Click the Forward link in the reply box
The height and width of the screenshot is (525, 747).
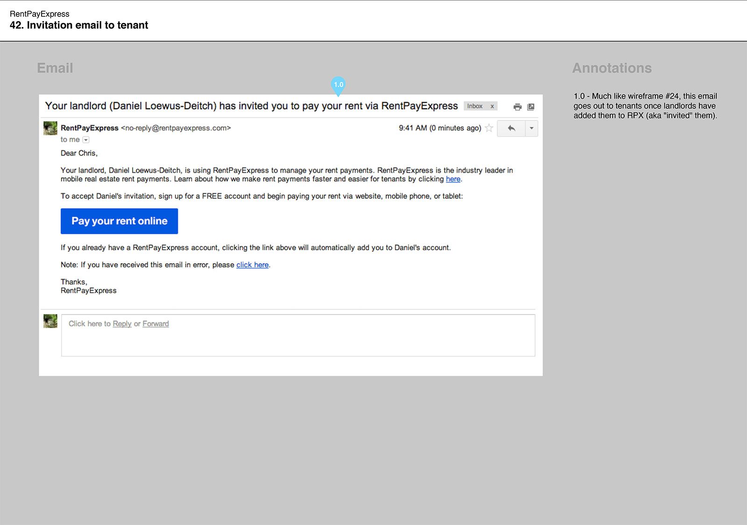[x=155, y=324]
